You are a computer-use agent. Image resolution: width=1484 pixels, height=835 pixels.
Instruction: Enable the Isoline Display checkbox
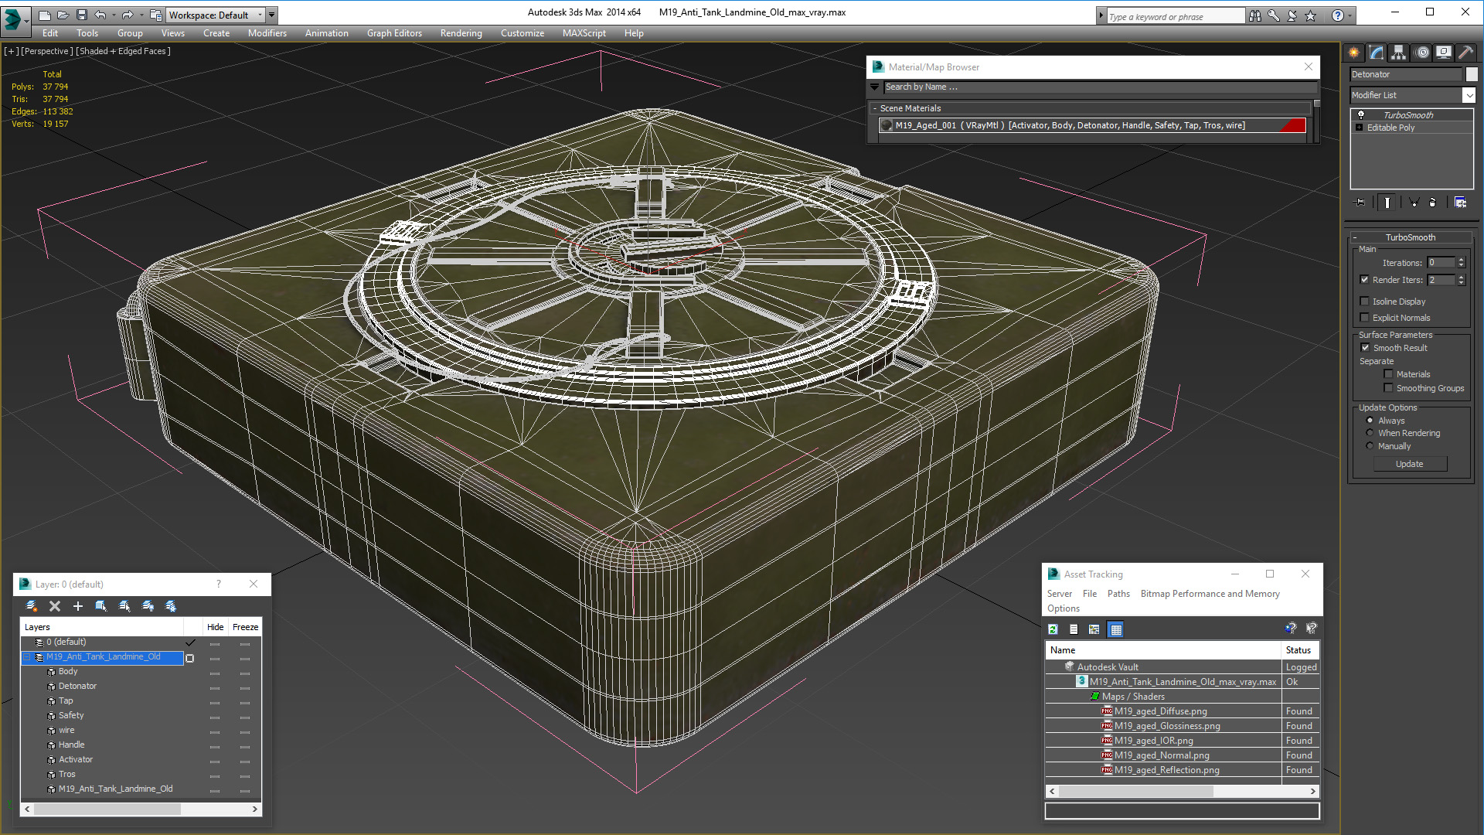coord(1364,302)
